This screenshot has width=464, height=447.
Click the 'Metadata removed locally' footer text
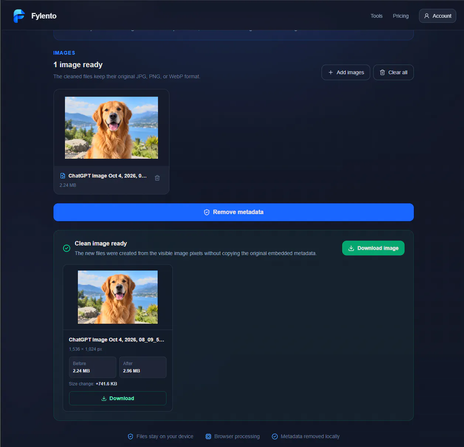pyautogui.click(x=310, y=436)
